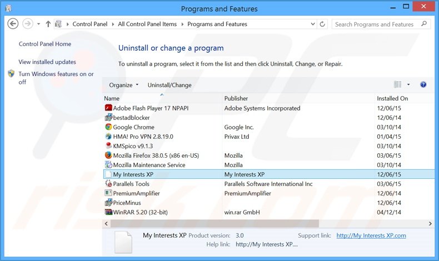Click the Mozilla Maintenance Service icon
The width and height of the screenshot is (439, 261).
point(108,165)
